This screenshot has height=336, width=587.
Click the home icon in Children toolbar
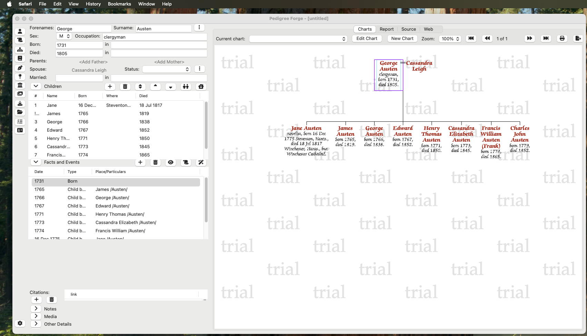point(201,86)
